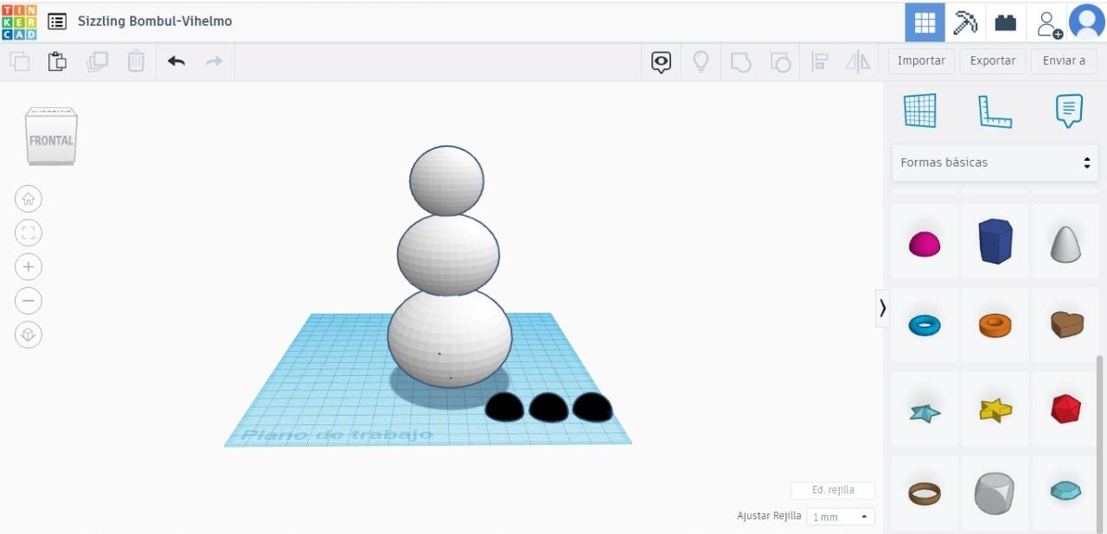The height and width of the screenshot is (534, 1107).
Task: Select the Workplane tool icon
Action: point(920,111)
